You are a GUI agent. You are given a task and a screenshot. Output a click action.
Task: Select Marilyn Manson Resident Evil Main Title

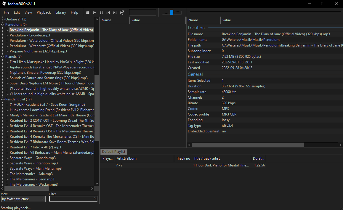[x=52, y=115]
